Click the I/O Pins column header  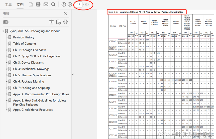[123, 26]
